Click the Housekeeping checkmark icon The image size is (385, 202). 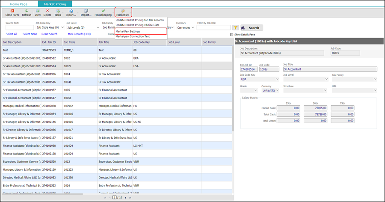coord(103,11)
